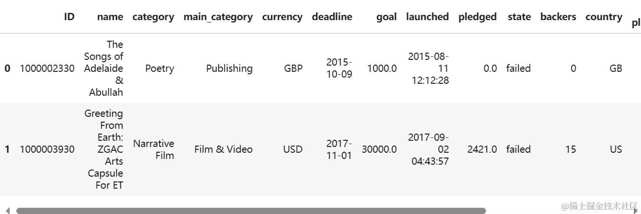Viewport: 641px width, 214px height.
Task: Select row index 1
Action: [7, 149]
